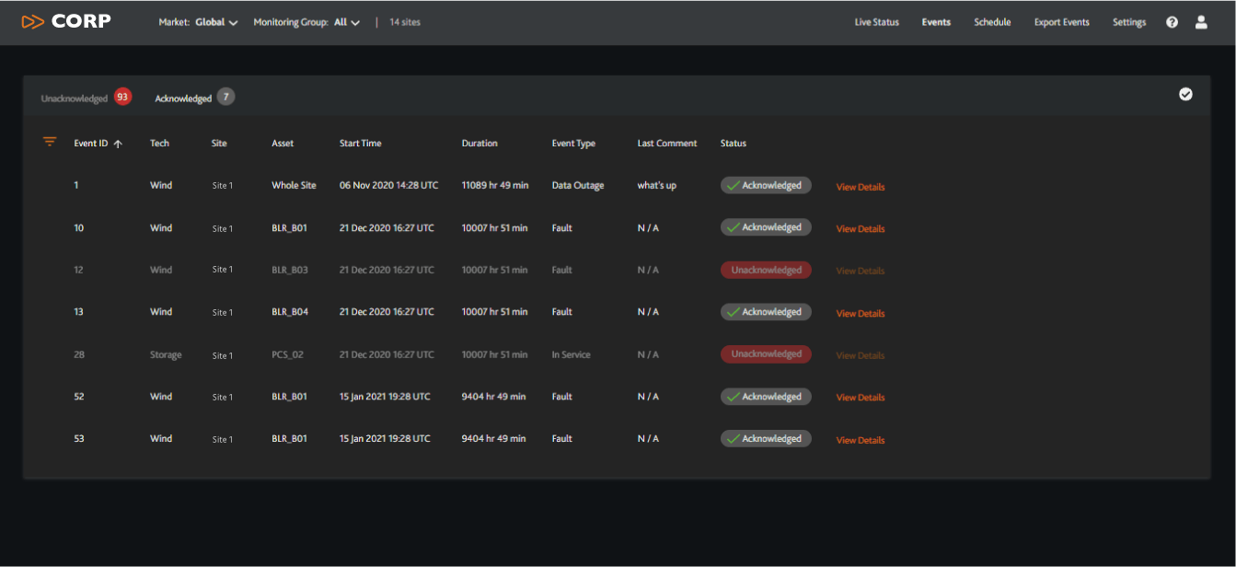
Task: Toggle Acknowledged status for event 53
Action: pyautogui.click(x=766, y=439)
